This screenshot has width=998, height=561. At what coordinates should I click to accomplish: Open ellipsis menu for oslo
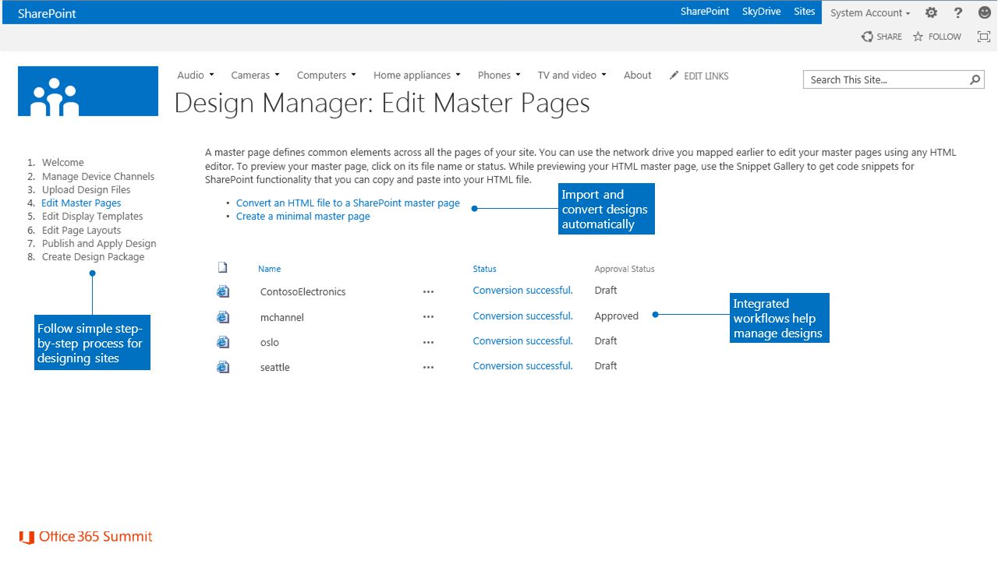tap(428, 342)
